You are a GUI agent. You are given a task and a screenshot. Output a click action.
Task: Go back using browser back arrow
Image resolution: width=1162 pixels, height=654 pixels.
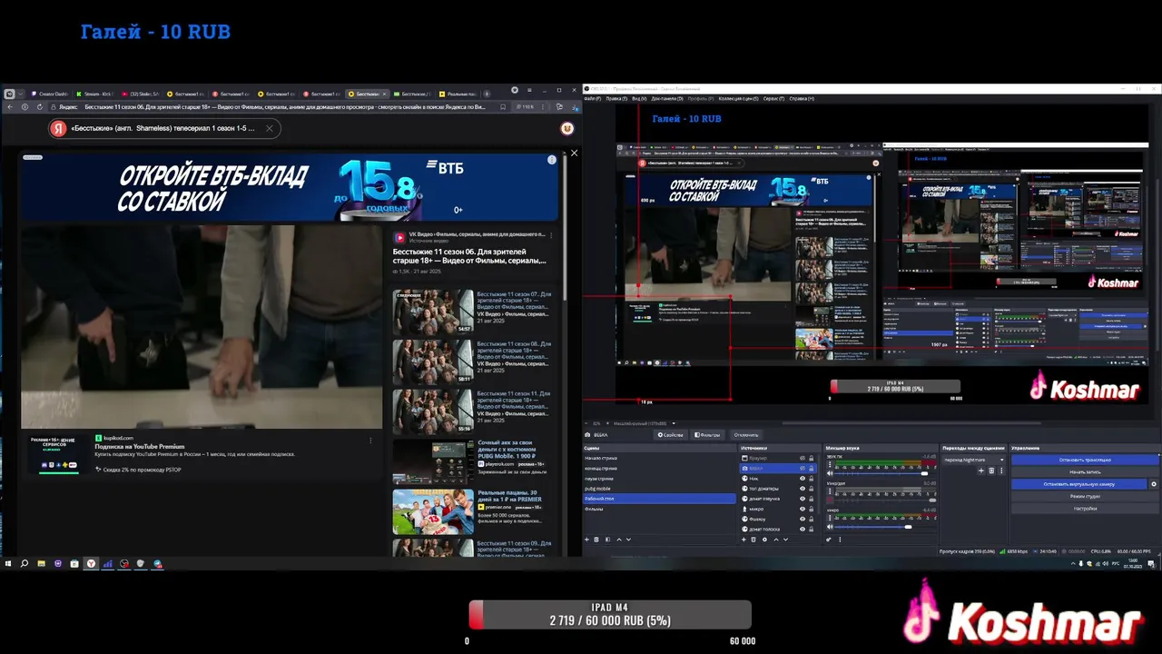pyautogui.click(x=9, y=106)
